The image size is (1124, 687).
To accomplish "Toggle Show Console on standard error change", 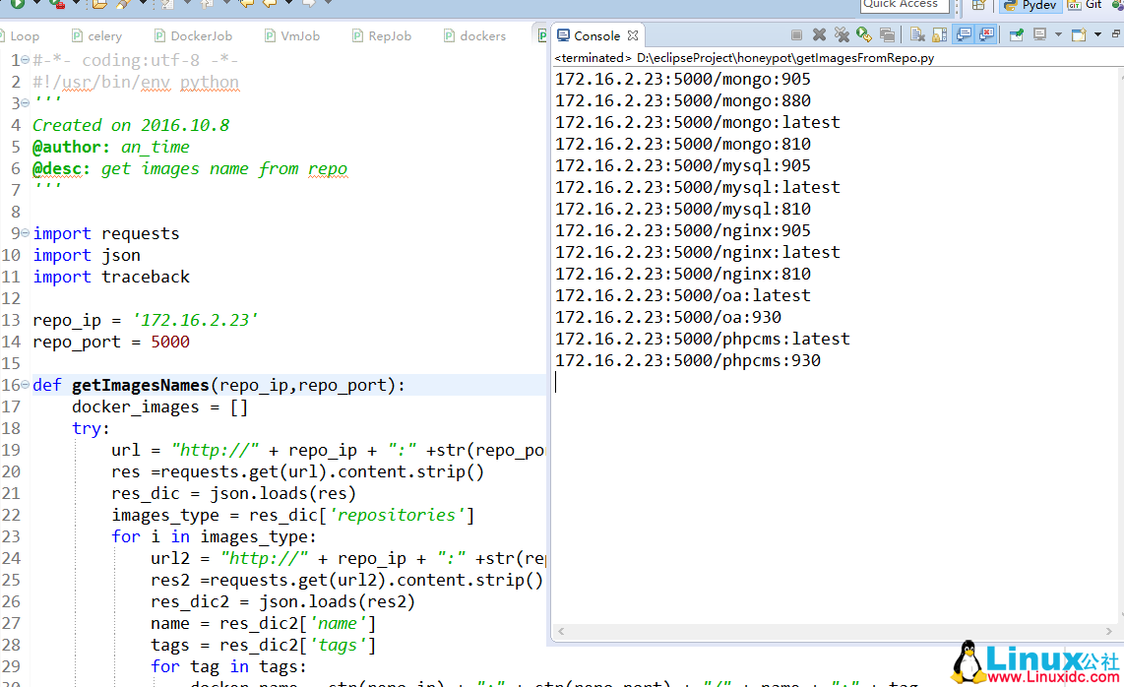I will 986,35.
